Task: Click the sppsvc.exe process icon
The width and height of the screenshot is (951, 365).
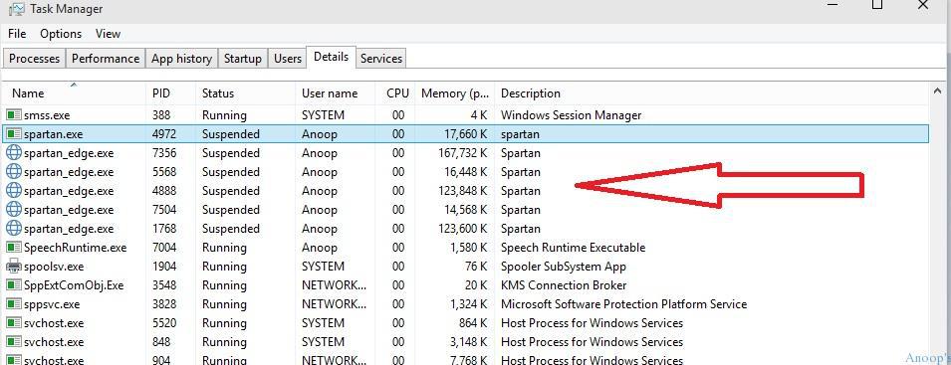Action: coord(13,304)
